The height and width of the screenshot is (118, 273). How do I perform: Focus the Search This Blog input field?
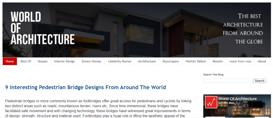click(228, 81)
